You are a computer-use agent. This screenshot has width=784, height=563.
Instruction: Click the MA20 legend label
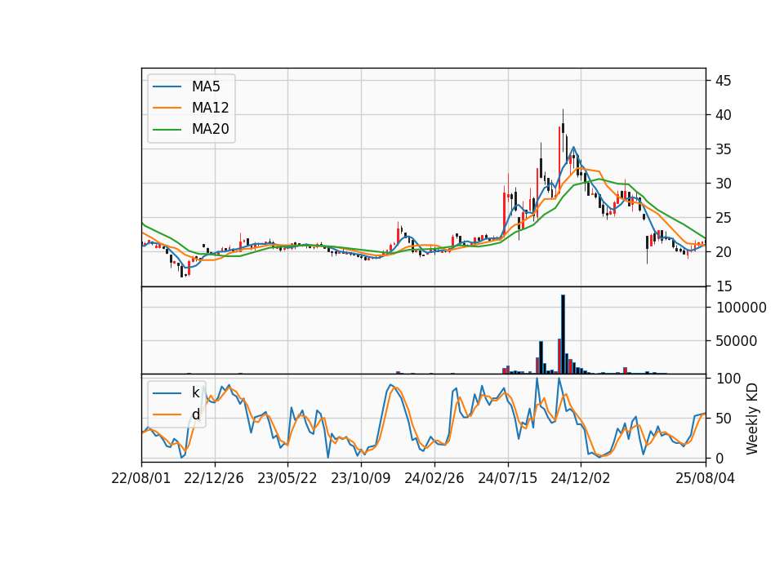210,129
